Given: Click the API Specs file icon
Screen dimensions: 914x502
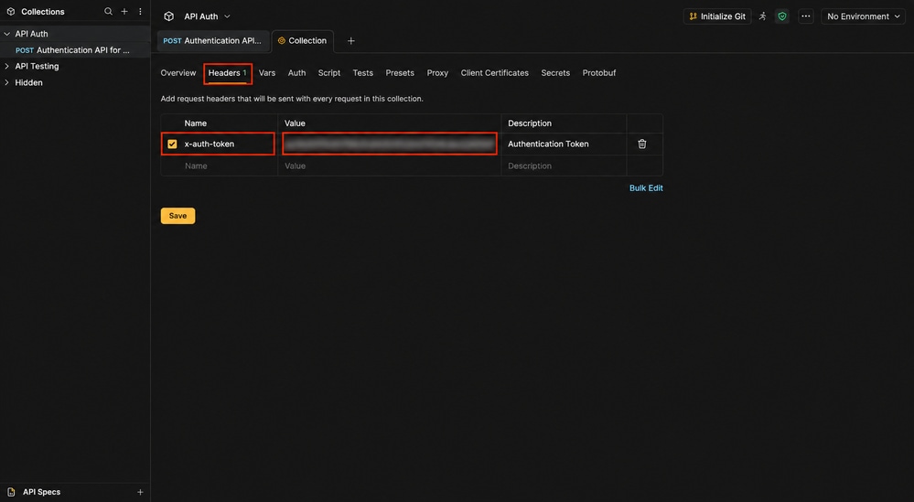Looking at the screenshot, I should [x=11, y=492].
